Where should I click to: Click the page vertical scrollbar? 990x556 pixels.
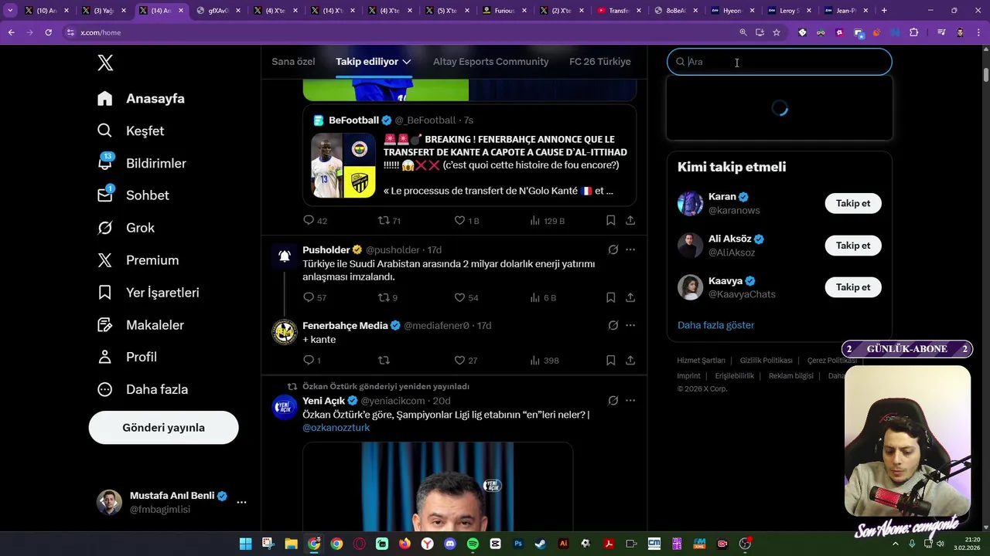(986, 76)
